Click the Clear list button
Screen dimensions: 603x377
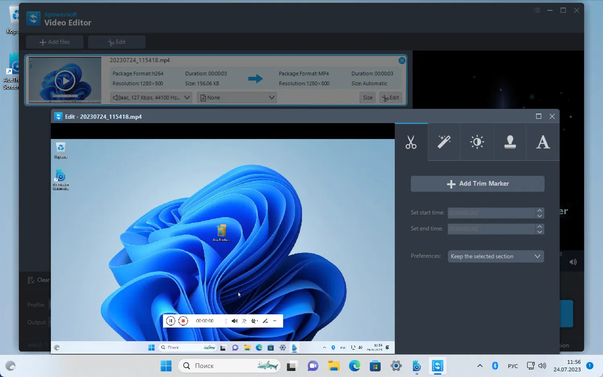pyautogui.click(x=39, y=280)
